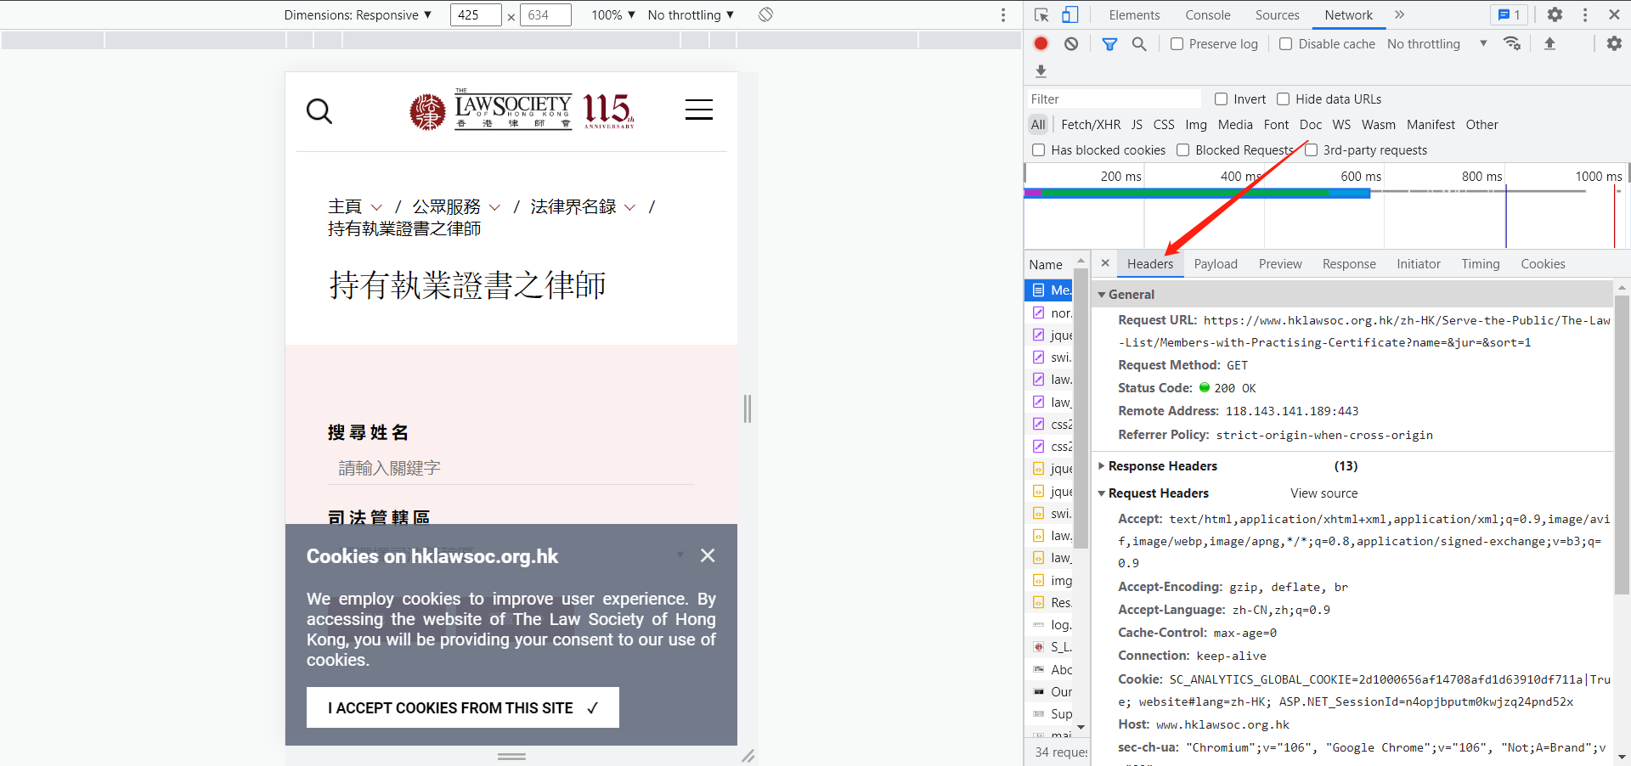
Task: Click the viewport right-edge resize handle
Action: coord(748,408)
